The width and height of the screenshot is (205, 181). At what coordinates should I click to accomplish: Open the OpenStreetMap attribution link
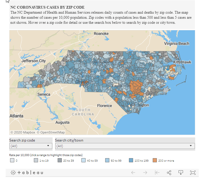pos(52,132)
